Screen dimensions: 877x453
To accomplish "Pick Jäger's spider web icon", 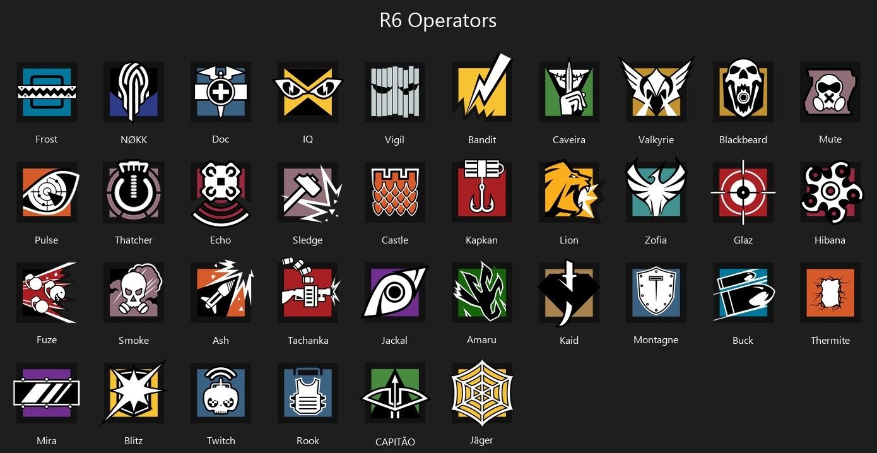I will point(482,393).
